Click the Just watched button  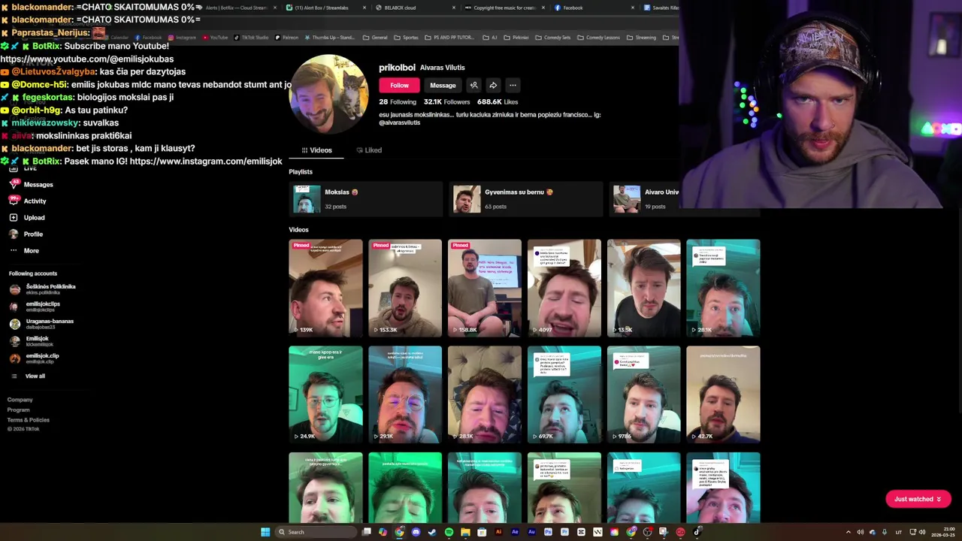(918, 499)
